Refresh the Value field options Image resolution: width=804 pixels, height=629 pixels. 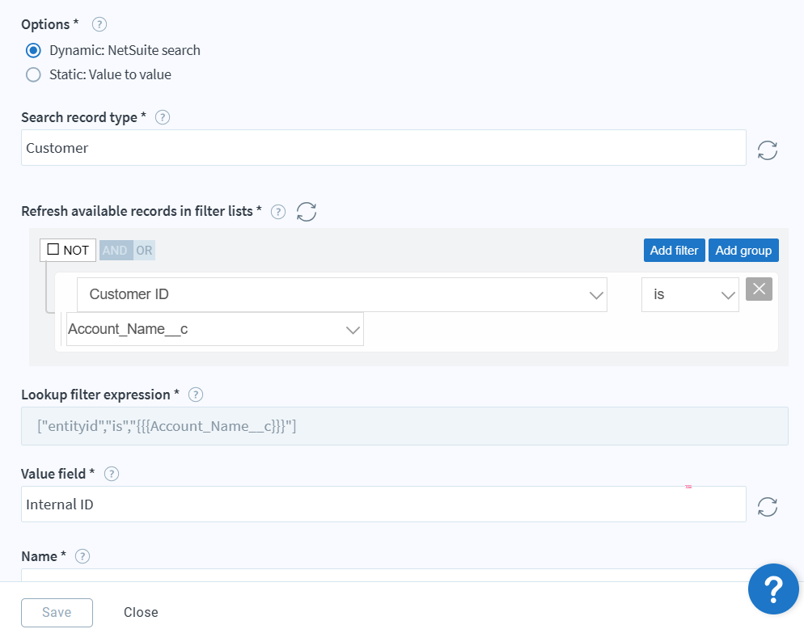(x=767, y=507)
